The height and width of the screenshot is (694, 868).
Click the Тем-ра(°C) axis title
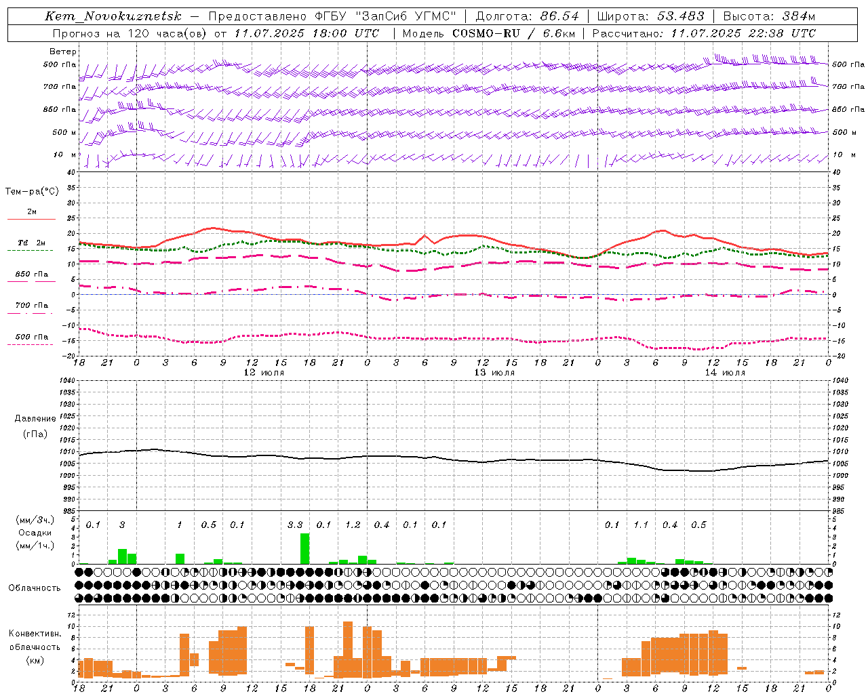point(32,192)
